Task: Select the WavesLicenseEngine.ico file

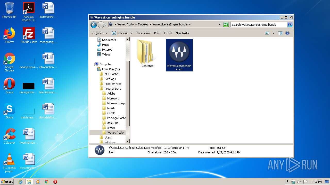Action: [x=179, y=55]
